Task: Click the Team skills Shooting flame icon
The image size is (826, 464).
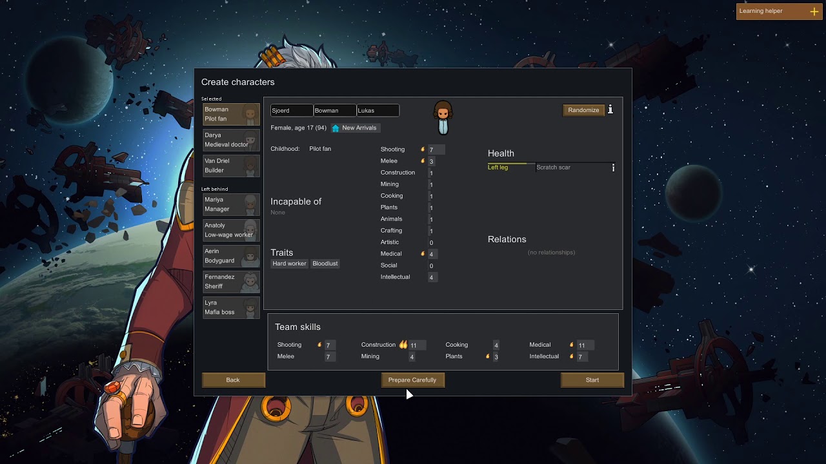Action: point(319,345)
